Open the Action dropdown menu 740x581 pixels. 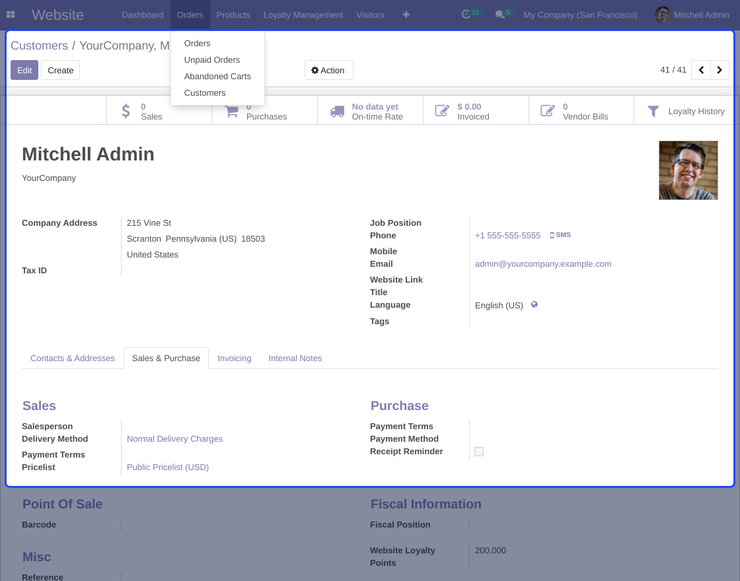coord(328,70)
